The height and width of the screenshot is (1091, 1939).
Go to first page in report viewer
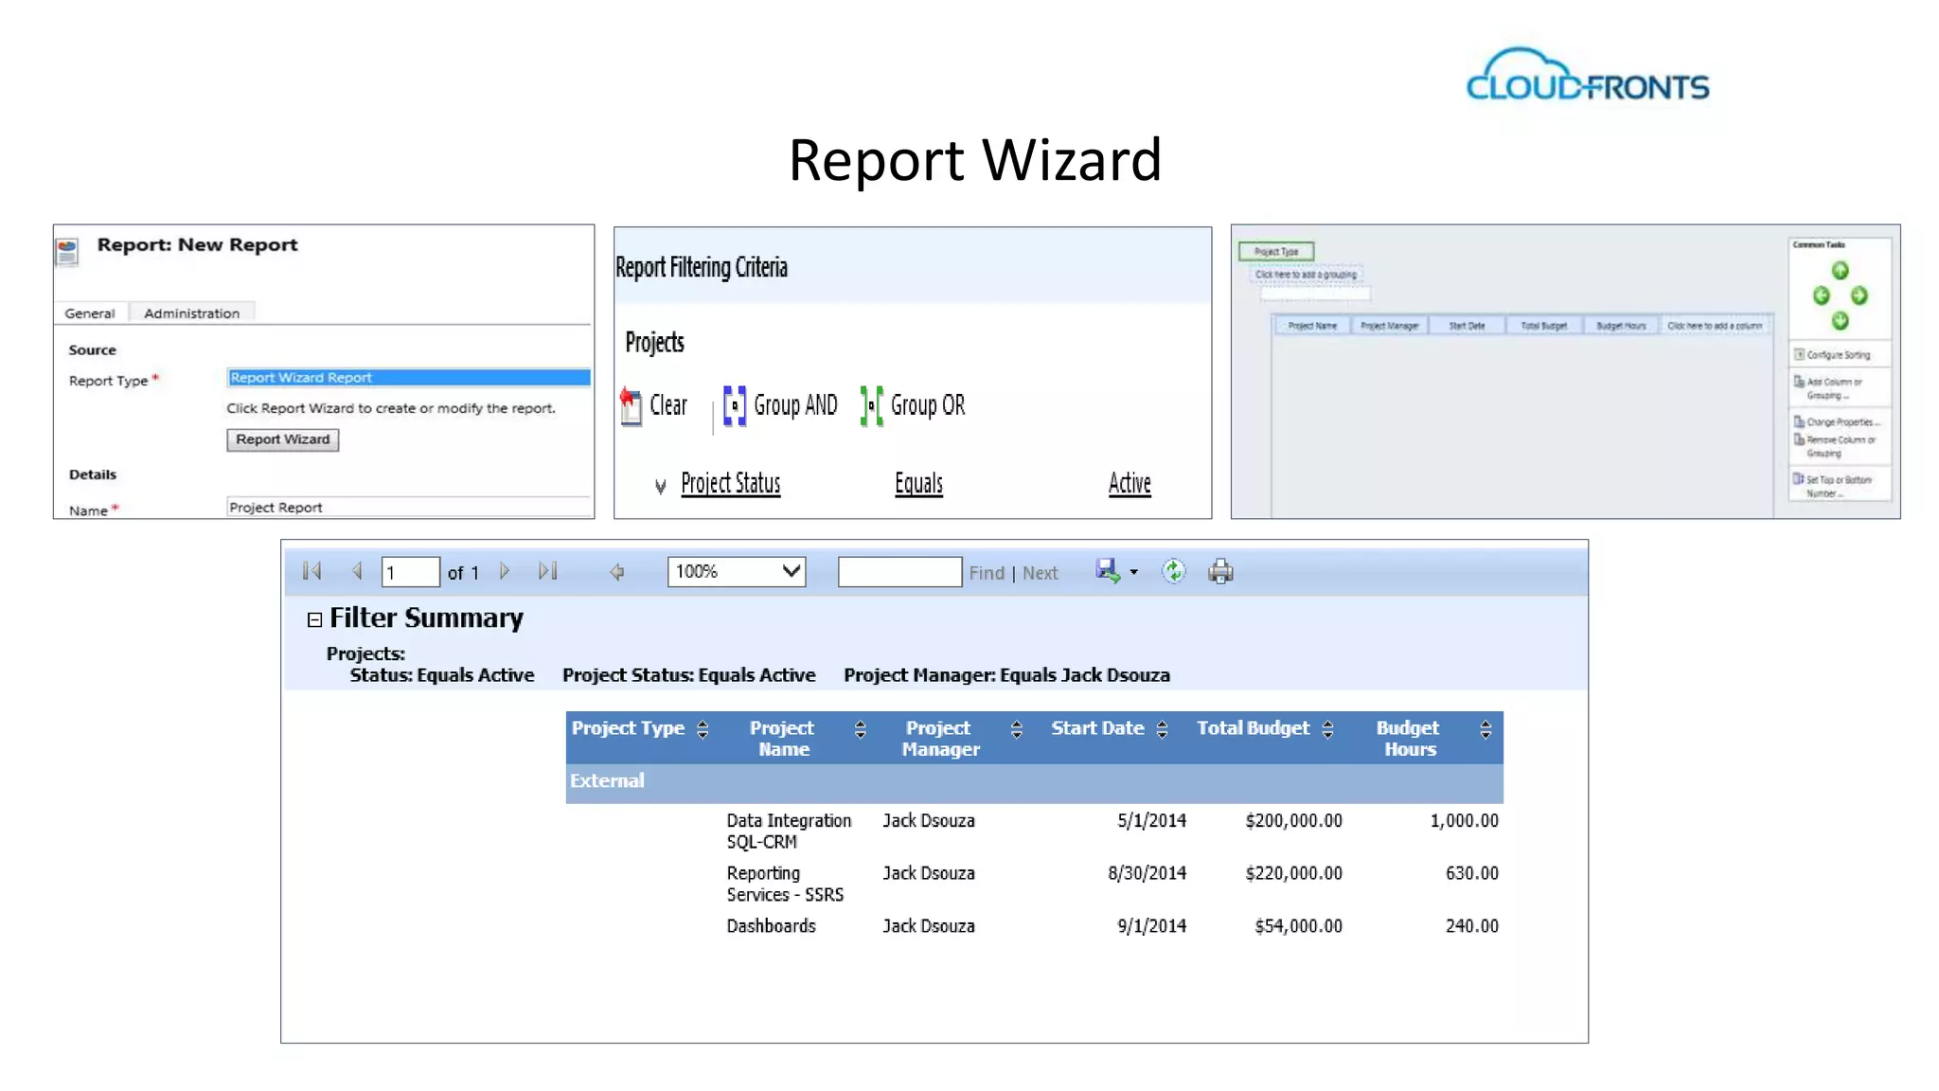point(312,571)
